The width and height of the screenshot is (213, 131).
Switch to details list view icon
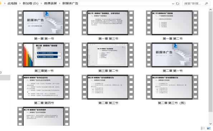click(x=203, y=128)
